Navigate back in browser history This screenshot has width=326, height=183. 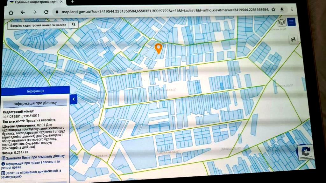pos(23,12)
